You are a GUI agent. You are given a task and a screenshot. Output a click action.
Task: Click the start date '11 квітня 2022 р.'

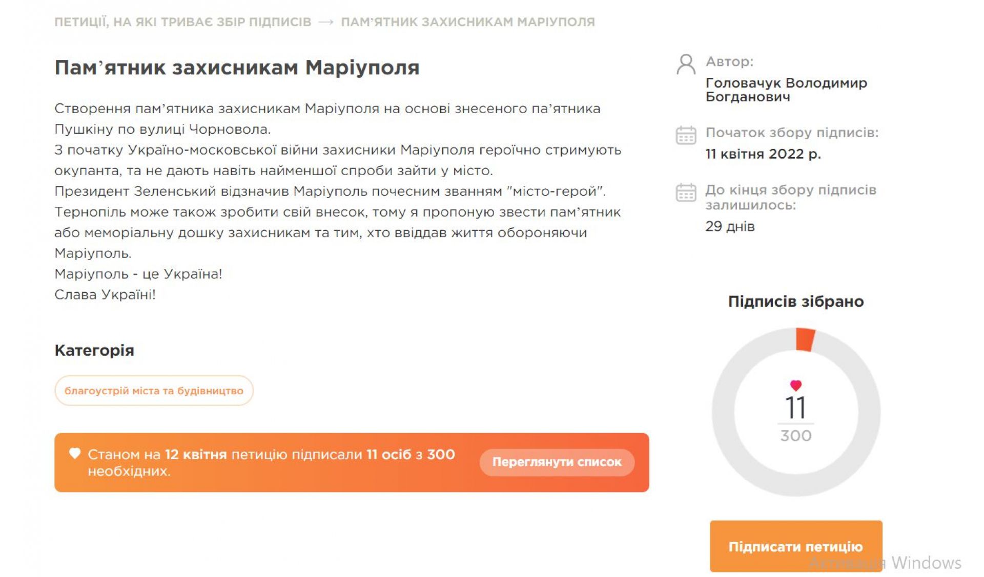(763, 154)
